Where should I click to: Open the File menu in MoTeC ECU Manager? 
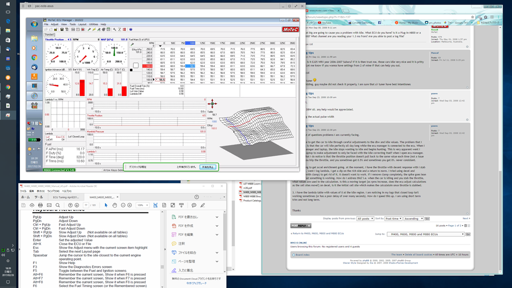click(x=46, y=24)
